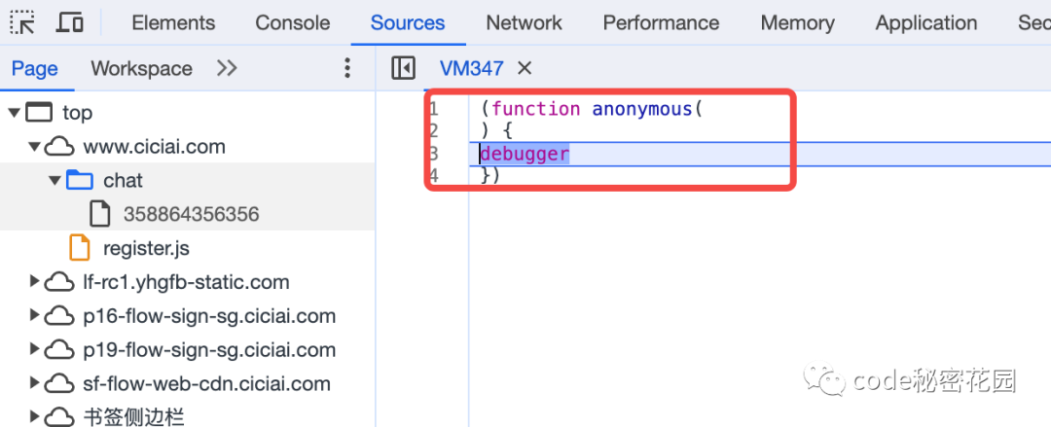1051x427 pixels.
Task: Select the Sources tab
Action: tap(408, 22)
